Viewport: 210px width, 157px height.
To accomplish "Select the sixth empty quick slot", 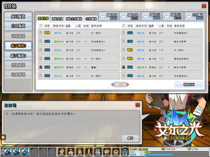I will 52,152.
